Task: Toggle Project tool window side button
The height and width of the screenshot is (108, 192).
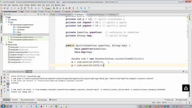Action: coord(1,18)
